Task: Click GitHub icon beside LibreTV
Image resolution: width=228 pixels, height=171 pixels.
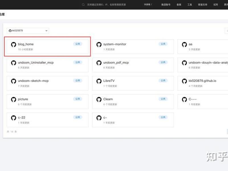Action: click(x=99, y=81)
